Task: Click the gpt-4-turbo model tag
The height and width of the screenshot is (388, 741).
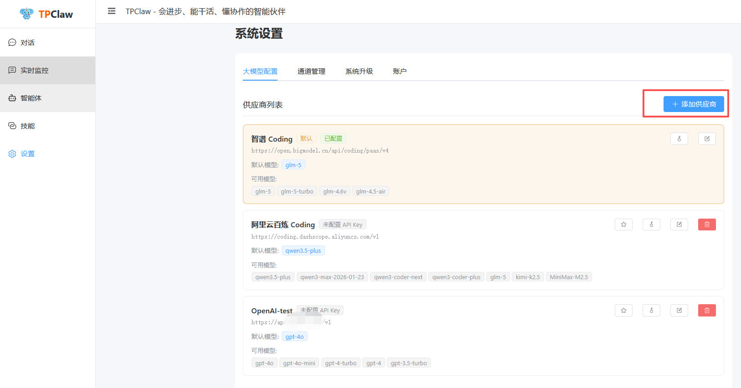Action: [341, 363]
